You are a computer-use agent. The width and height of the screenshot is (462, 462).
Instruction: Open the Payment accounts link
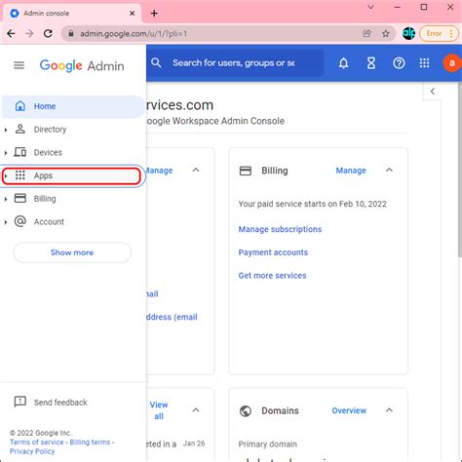tap(273, 252)
